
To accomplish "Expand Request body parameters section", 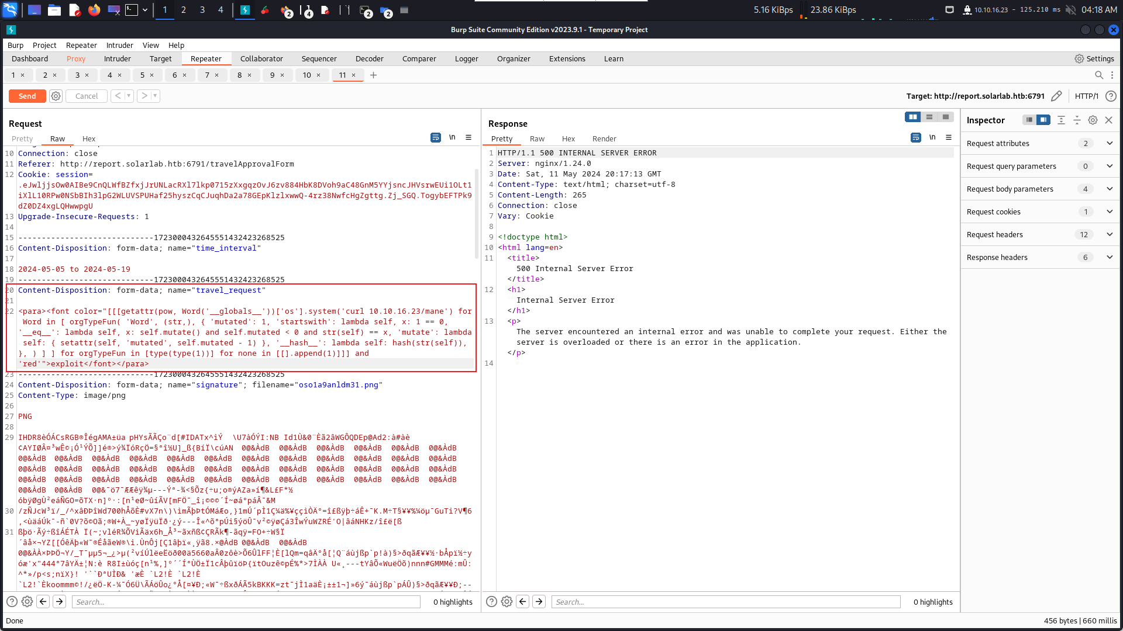I will [1039, 189].
